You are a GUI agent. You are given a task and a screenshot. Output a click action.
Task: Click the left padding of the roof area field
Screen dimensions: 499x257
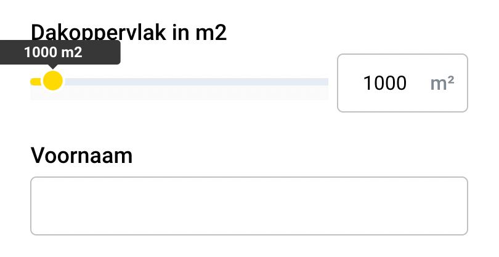349,83
